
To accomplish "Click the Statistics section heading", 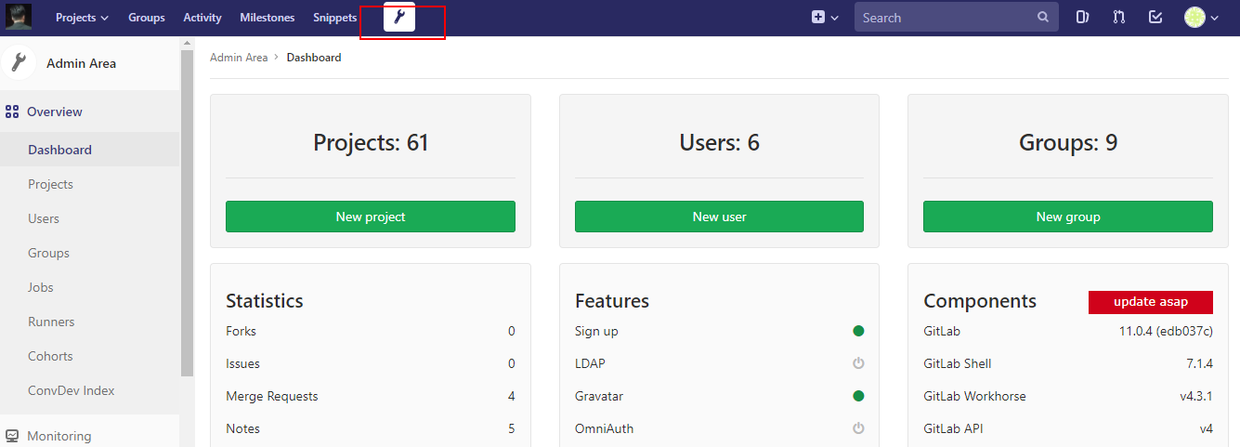I will point(265,301).
